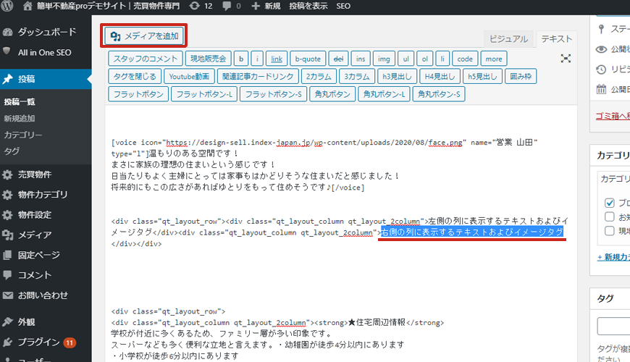Click the plugins icon in the sidebar
630x362 pixels.
pyautogui.click(x=8, y=342)
